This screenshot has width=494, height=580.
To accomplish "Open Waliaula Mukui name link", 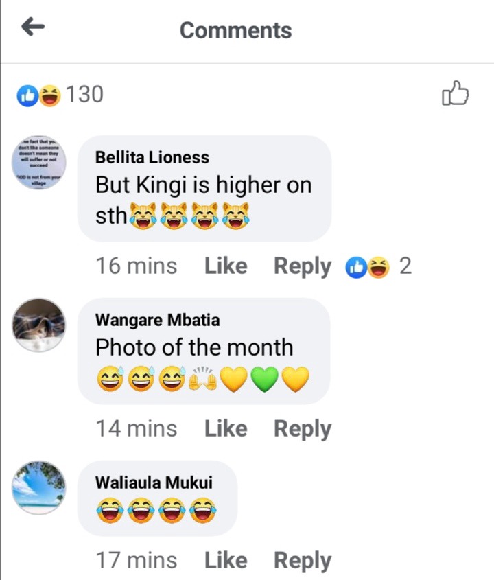I will 154,483.
